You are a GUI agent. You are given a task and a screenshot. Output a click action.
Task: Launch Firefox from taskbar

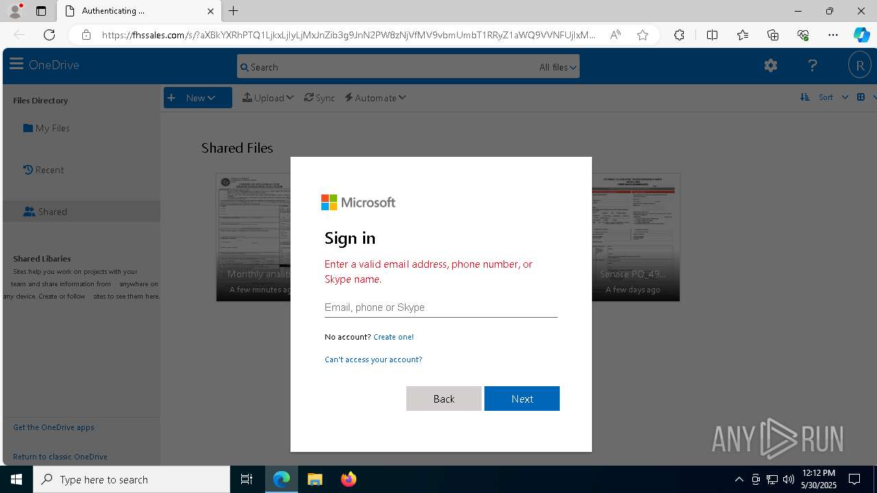coord(349,479)
